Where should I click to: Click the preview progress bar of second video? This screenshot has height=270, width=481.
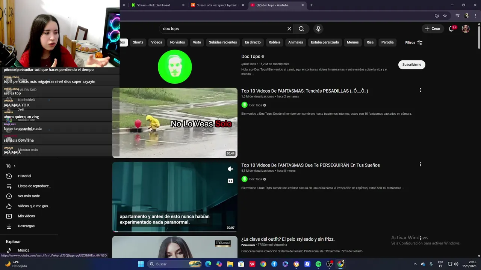(x=175, y=231)
